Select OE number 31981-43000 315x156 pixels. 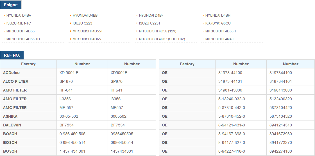(230, 90)
